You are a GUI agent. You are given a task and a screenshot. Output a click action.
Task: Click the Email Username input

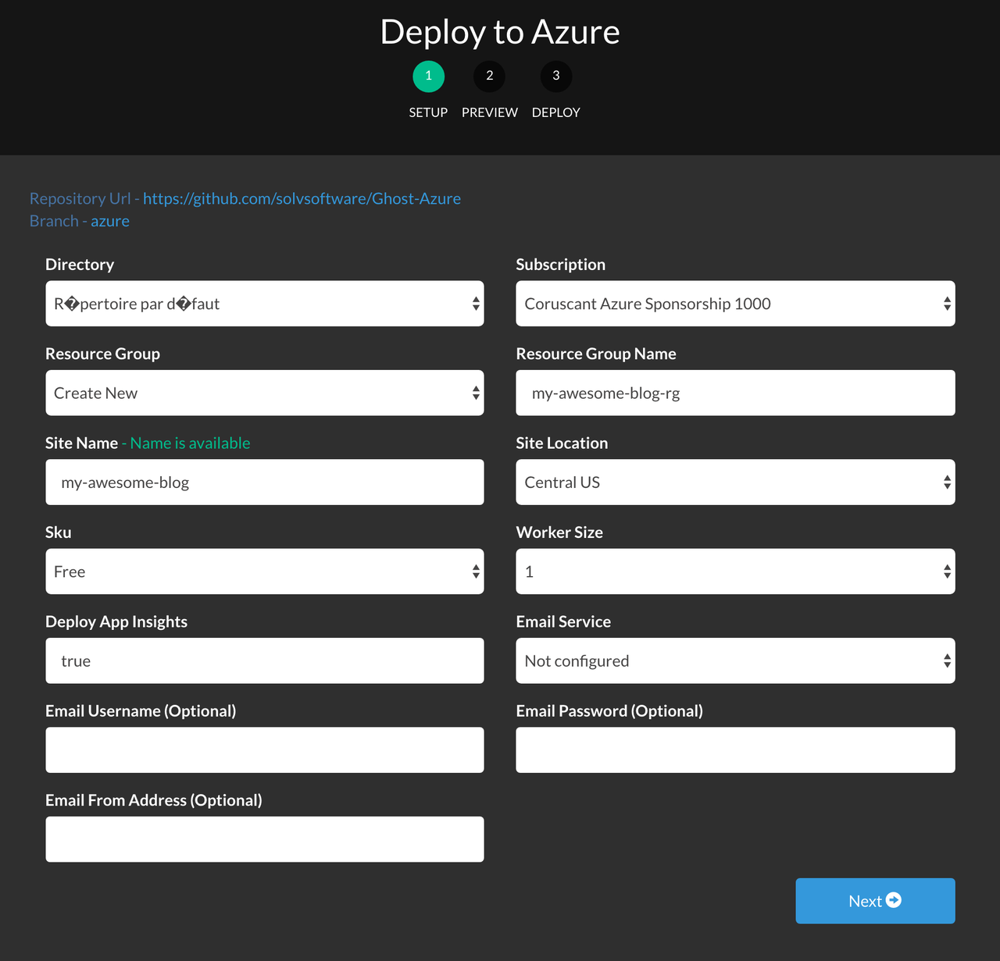click(265, 750)
